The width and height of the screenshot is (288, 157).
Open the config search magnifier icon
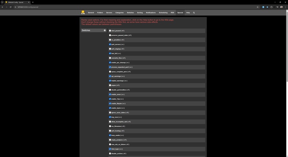194,13
